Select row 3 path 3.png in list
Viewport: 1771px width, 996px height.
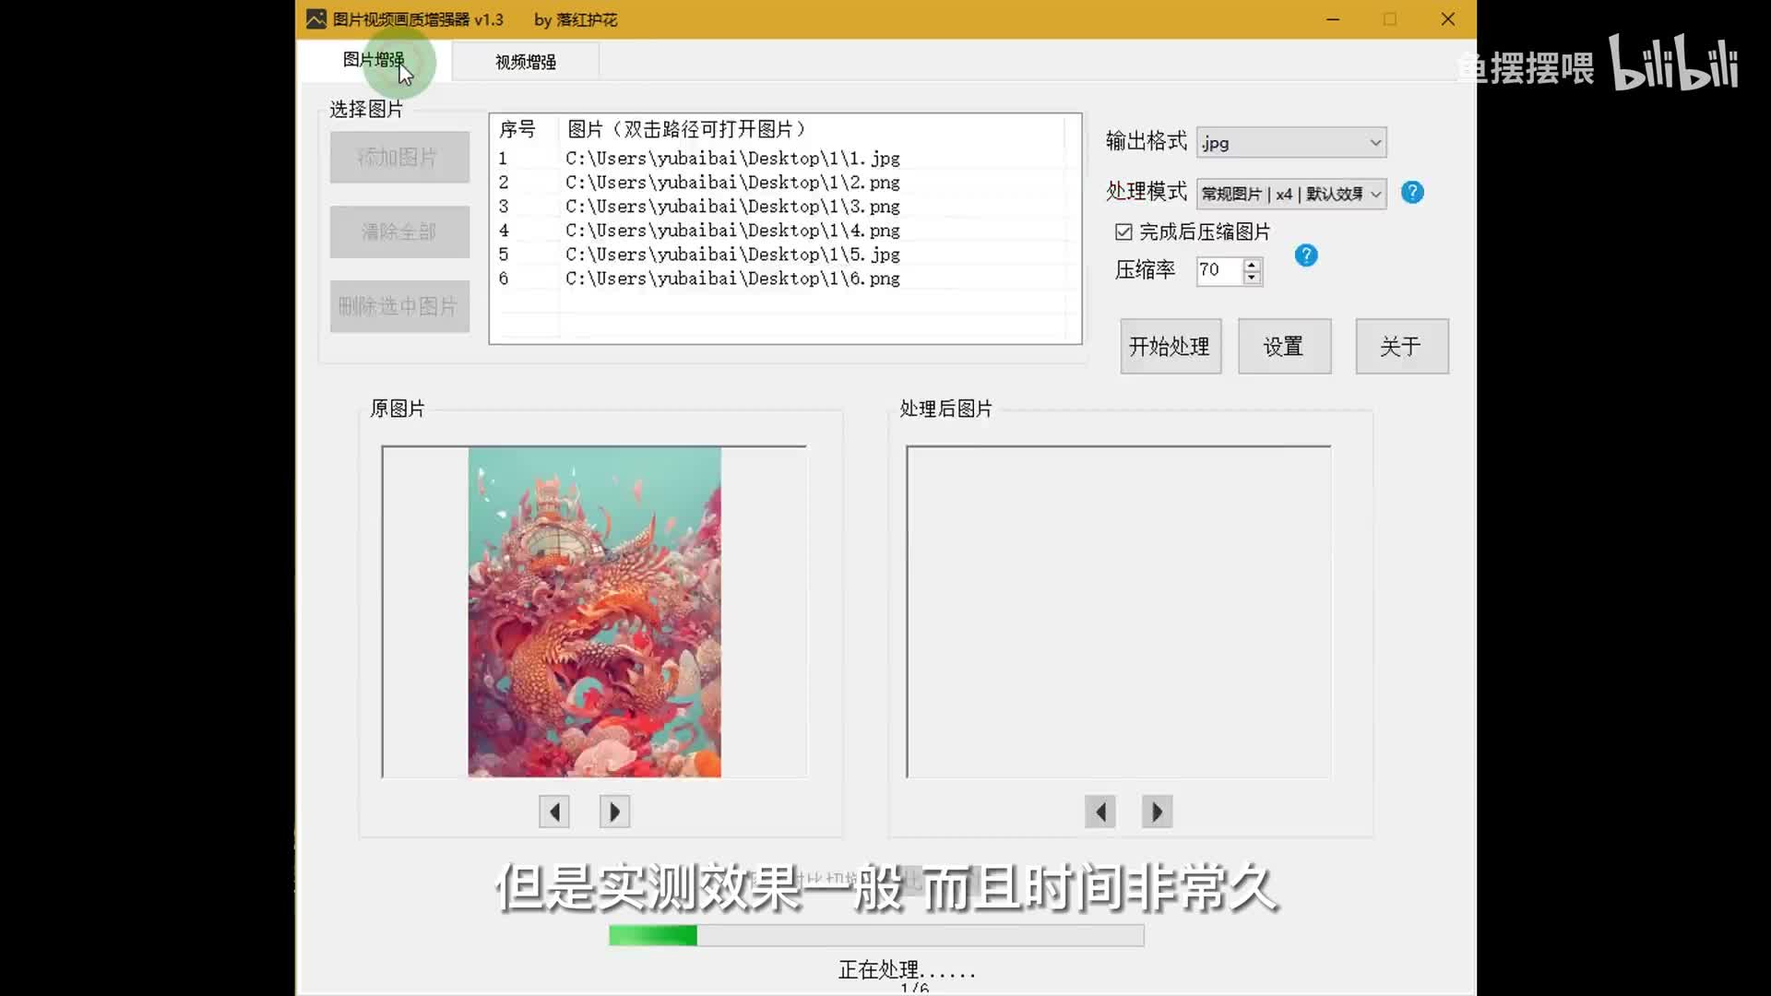(732, 207)
